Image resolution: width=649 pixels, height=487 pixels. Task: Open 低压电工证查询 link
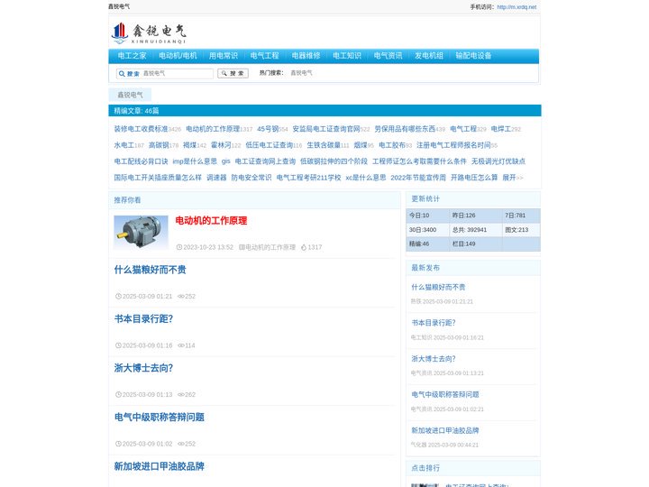pyautogui.click(x=269, y=145)
